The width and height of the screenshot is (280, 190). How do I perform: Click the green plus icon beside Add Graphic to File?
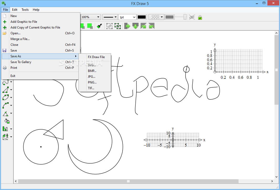tap(5, 22)
